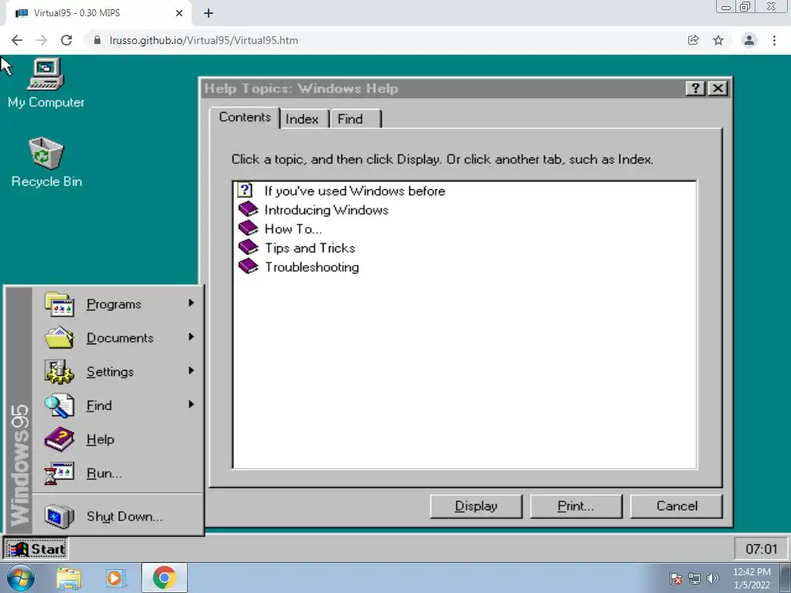Screen dimensions: 791x593
Task: Close the Virtual95 browser tab
Action: pos(179,13)
